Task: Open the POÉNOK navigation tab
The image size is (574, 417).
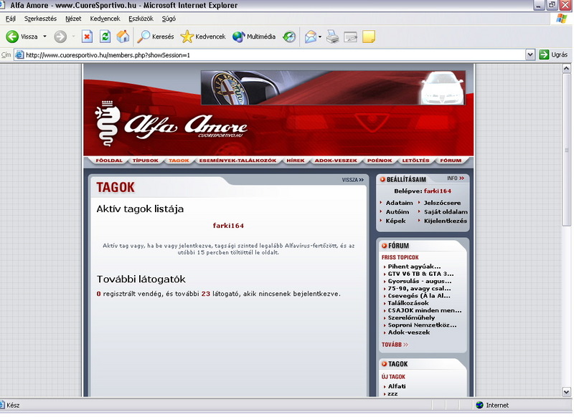Action: [380, 160]
